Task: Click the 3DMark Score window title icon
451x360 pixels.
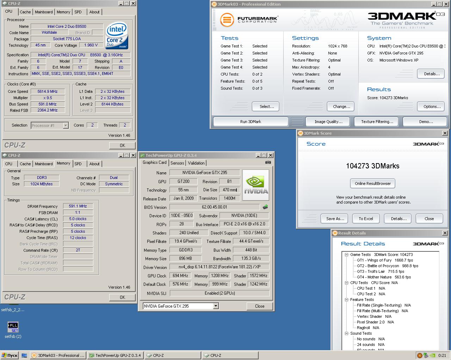Action: coord(301,133)
